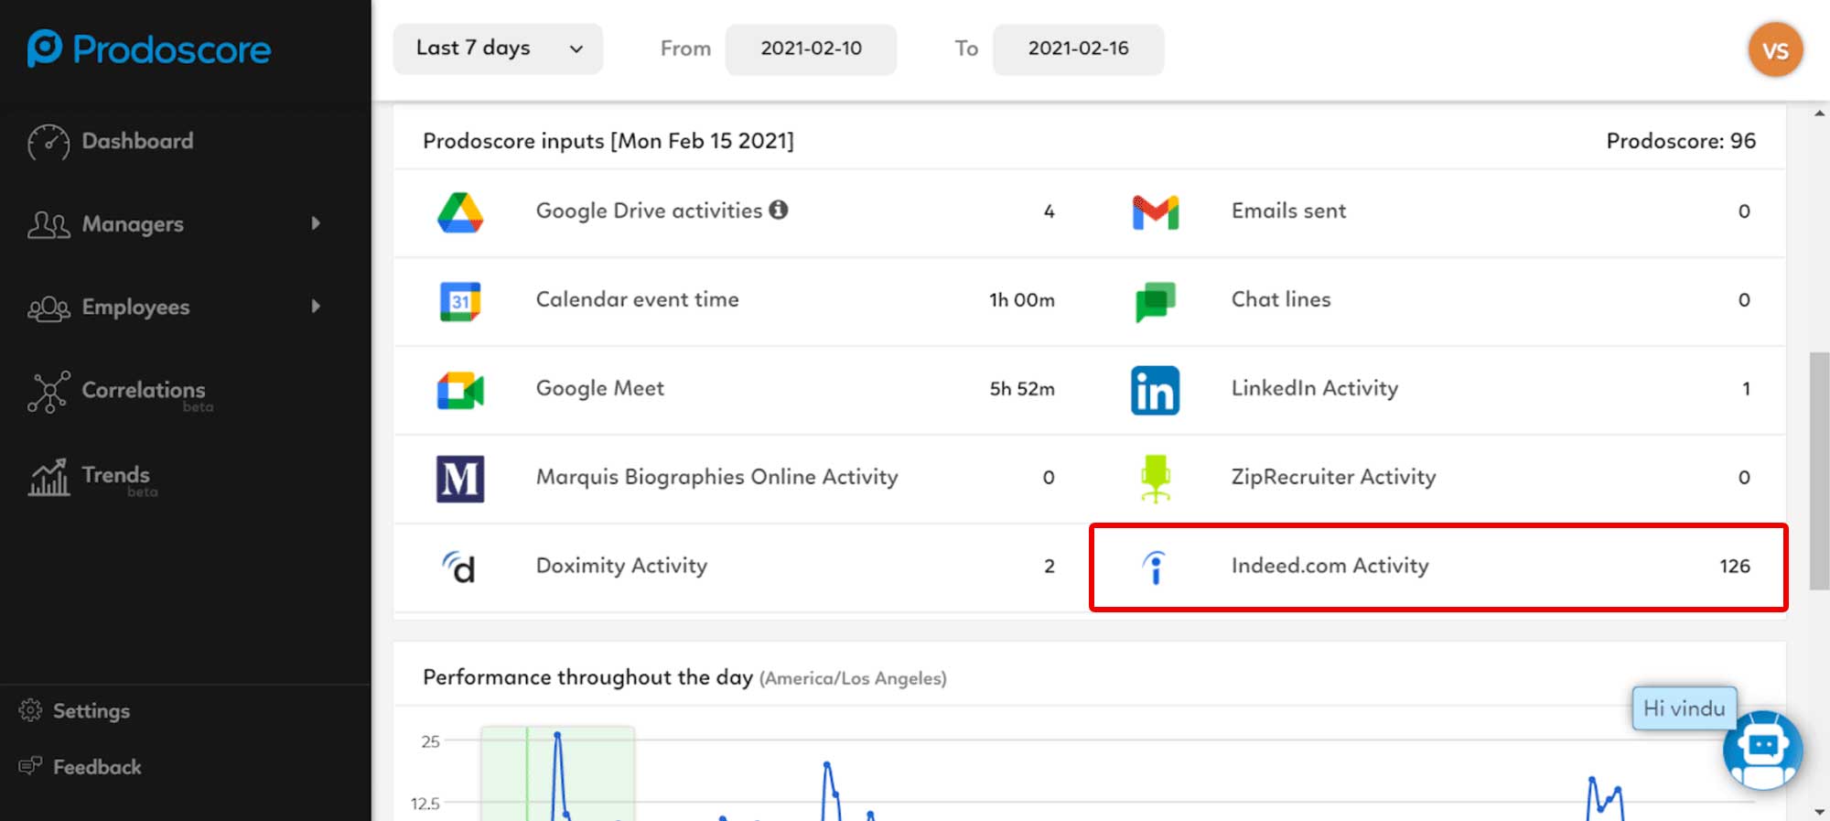Click the Hi vindu chat bubble
The width and height of the screenshot is (1830, 821).
click(1684, 708)
